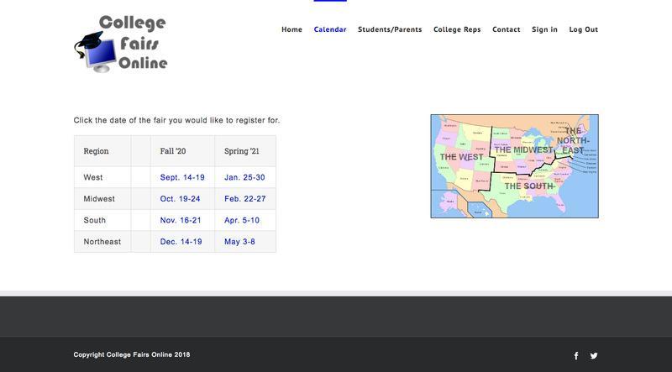672x372 pixels.
Task: Select the Calendar menu item
Action: (x=330, y=29)
